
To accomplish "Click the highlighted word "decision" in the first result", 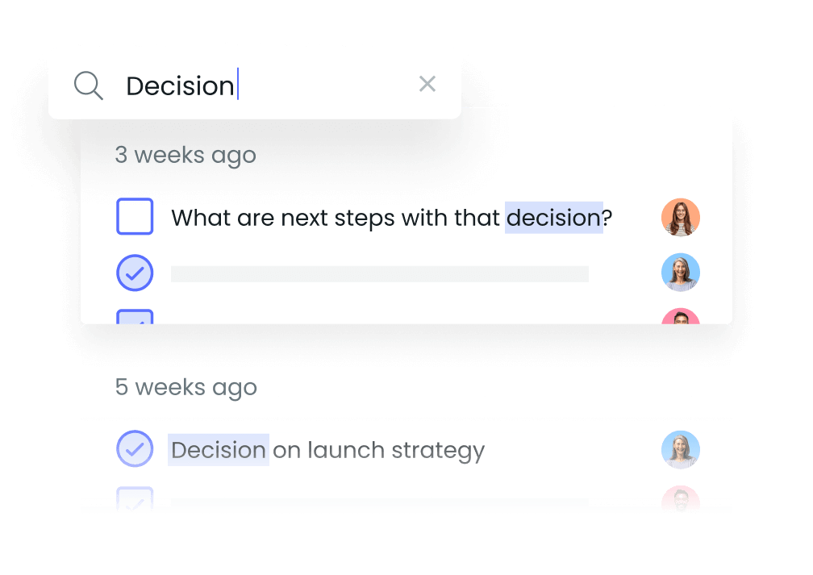I will click(x=553, y=218).
